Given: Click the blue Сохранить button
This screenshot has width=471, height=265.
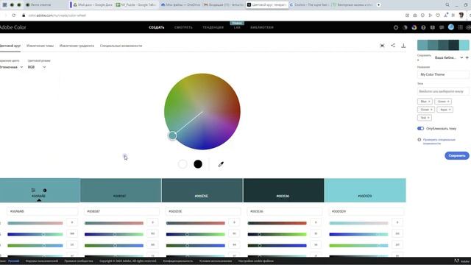Looking at the screenshot, I should coord(457,155).
